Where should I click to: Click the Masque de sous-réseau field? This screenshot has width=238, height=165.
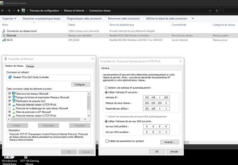pos(156,103)
